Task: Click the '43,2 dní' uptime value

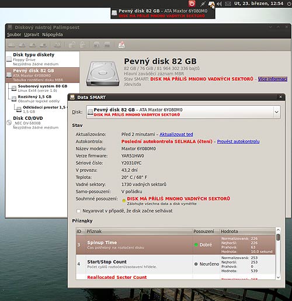Action: [x=130, y=170]
